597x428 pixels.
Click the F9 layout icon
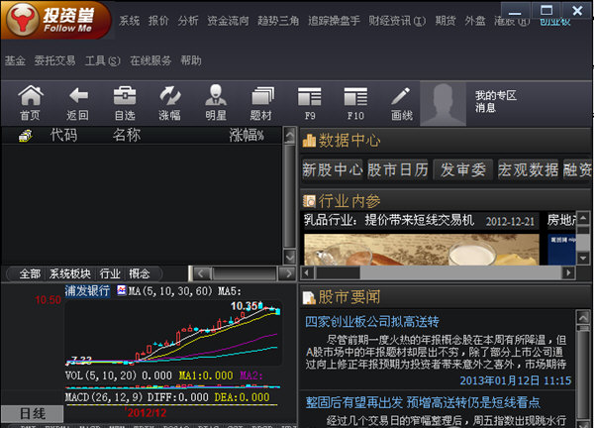[310, 96]
